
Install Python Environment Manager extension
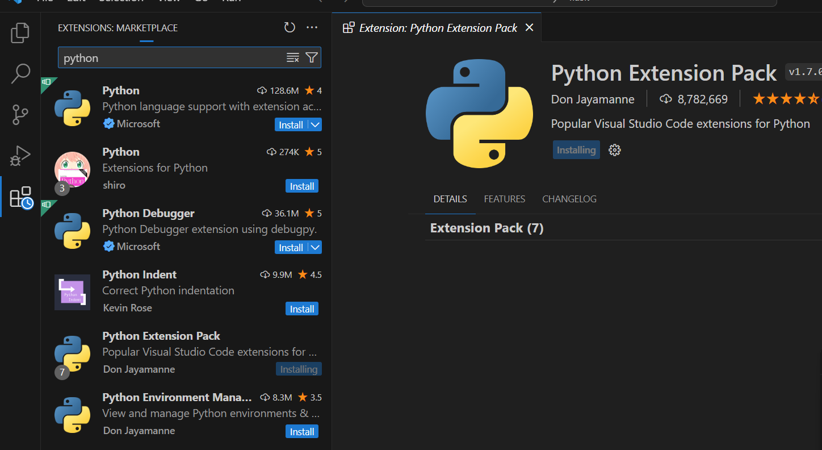[x=302, y=432]
